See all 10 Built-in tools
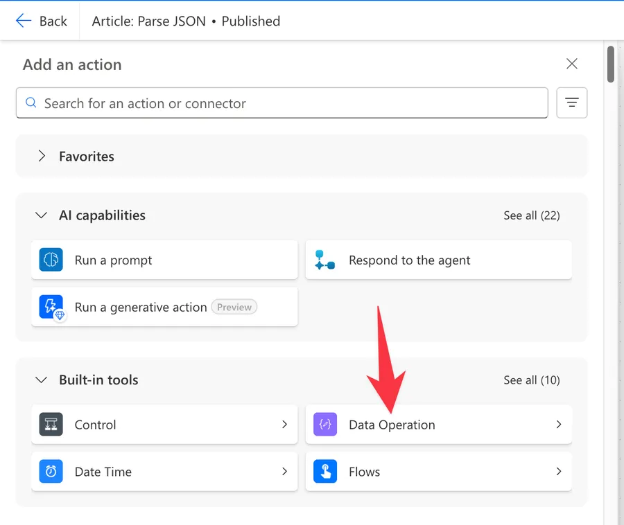Image resolution: width=624 pixels, height=525 pixels. tap(531, 380)
